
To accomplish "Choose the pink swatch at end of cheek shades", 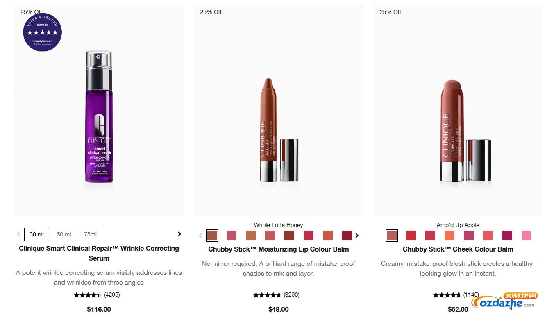I will pos(527,236).
